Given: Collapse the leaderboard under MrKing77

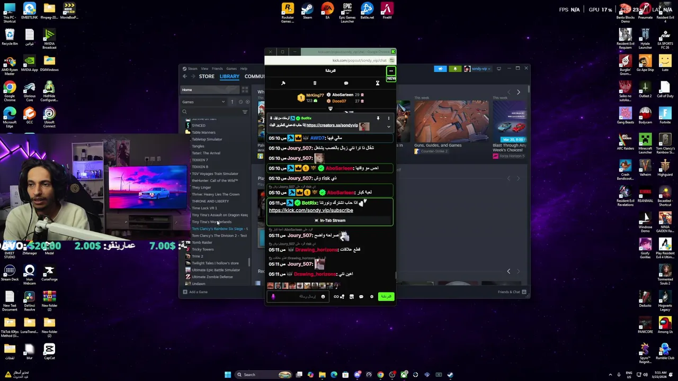Looking at the screenshot, I should point(331,109).
